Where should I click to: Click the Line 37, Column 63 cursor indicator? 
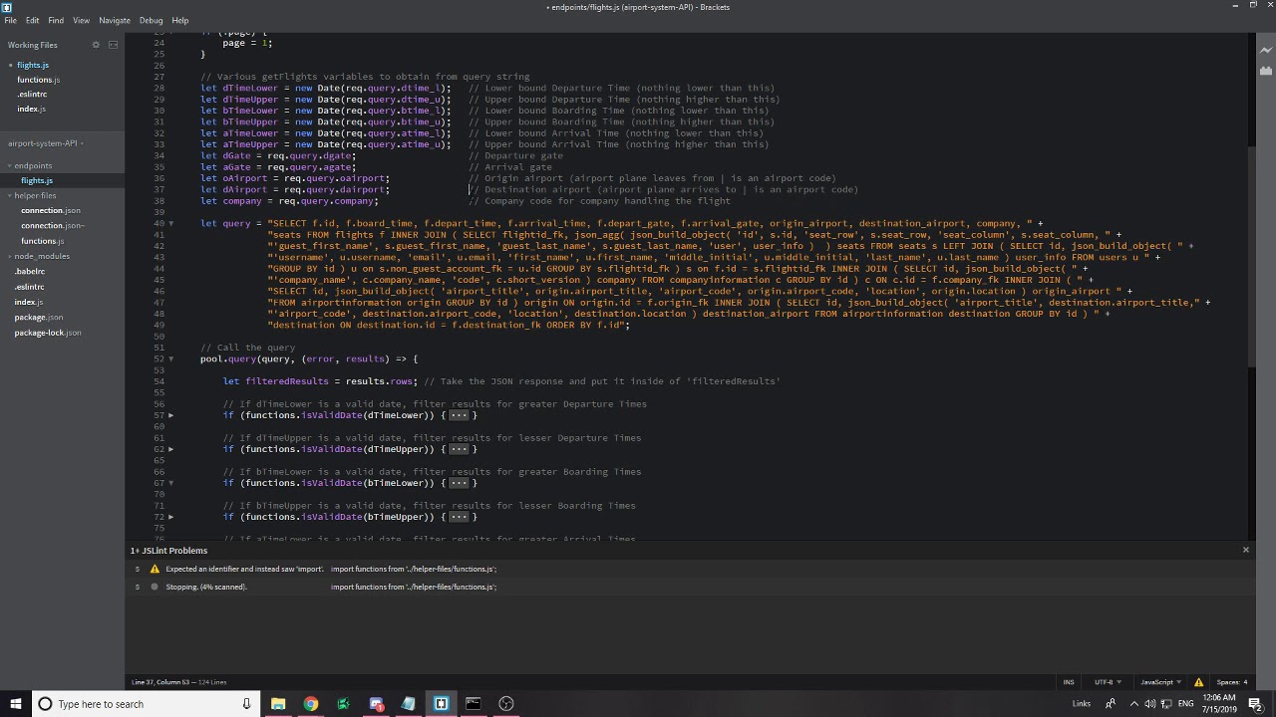tap(159, 682)
